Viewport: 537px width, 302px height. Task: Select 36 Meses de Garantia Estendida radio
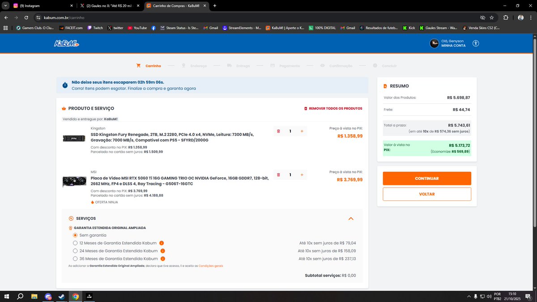click(75, 259)
